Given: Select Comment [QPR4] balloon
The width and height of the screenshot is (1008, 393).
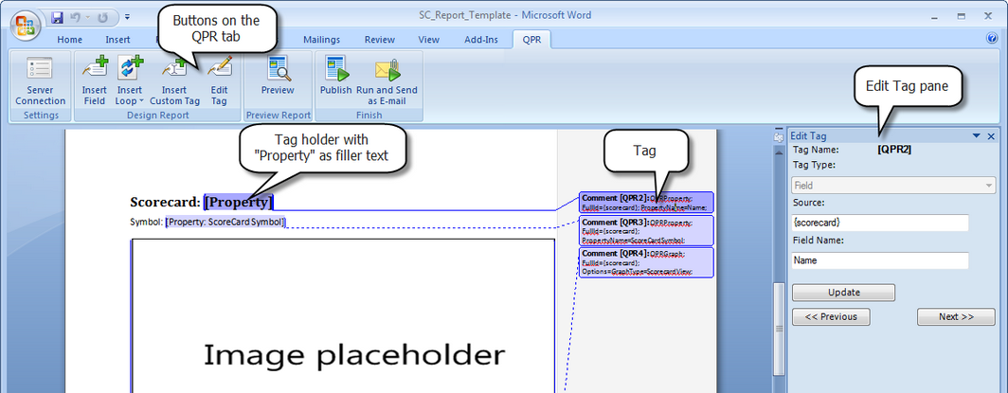Looking at the screenshot, I should pyautogui.click(x=647, y=262).
